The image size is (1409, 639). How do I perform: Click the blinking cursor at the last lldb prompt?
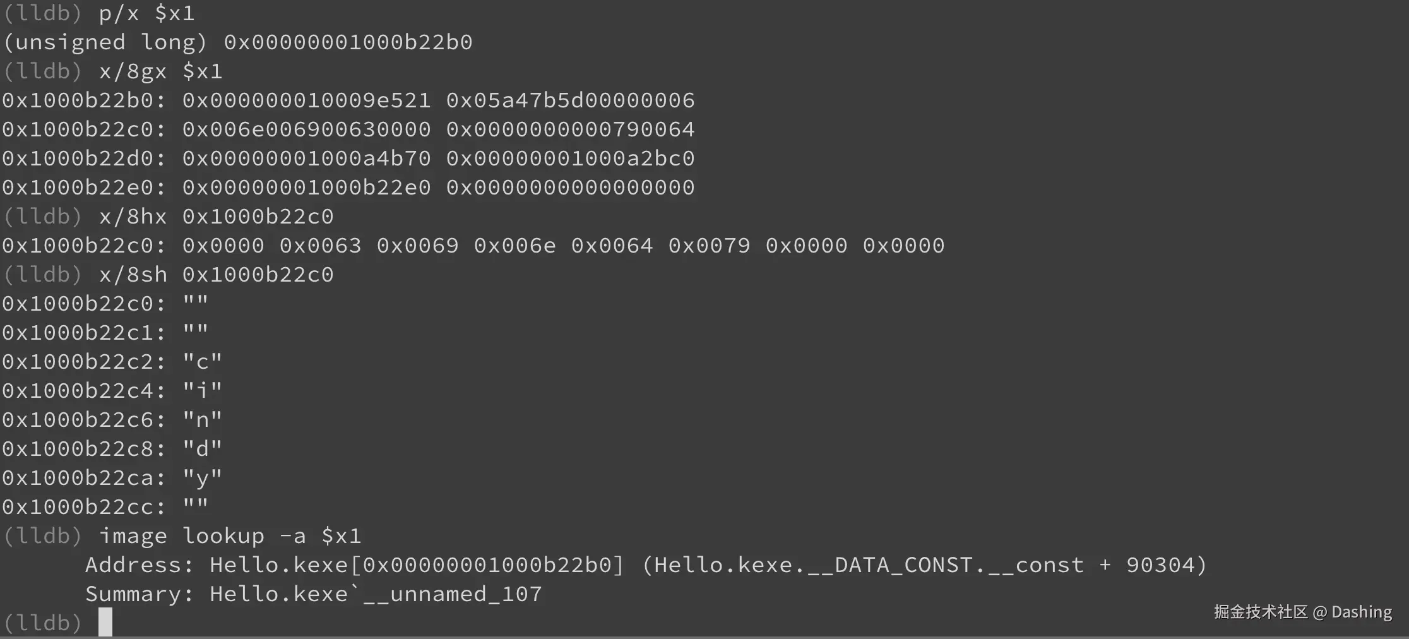[x=105, y=622]
